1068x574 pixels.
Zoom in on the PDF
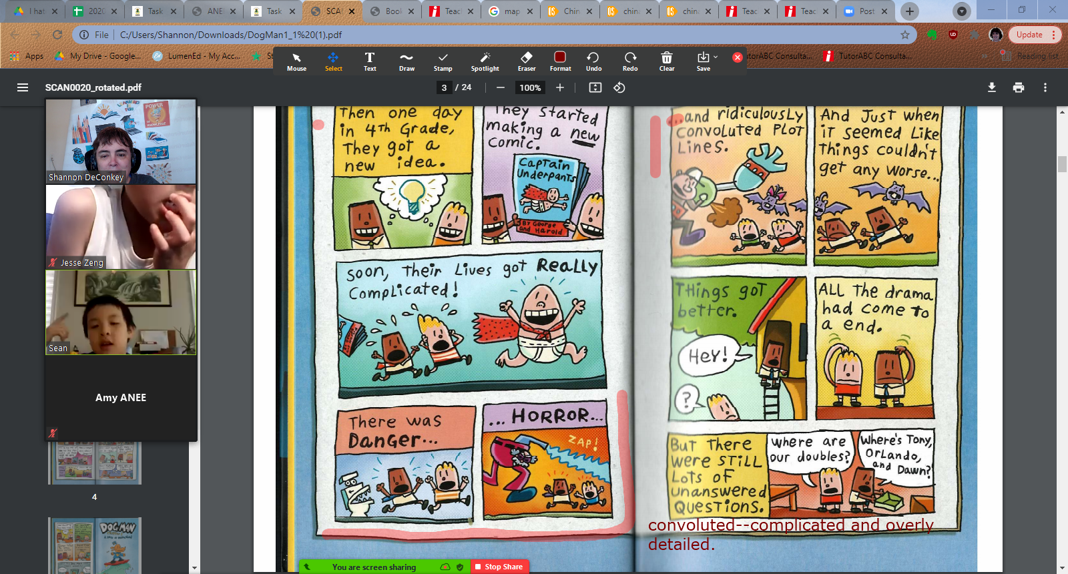(560, 87)
